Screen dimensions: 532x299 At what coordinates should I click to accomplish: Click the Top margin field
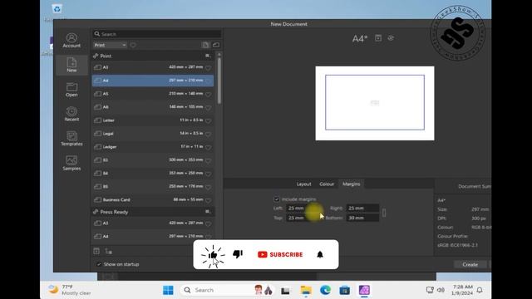pyautogui.click(x=303, y=218)
